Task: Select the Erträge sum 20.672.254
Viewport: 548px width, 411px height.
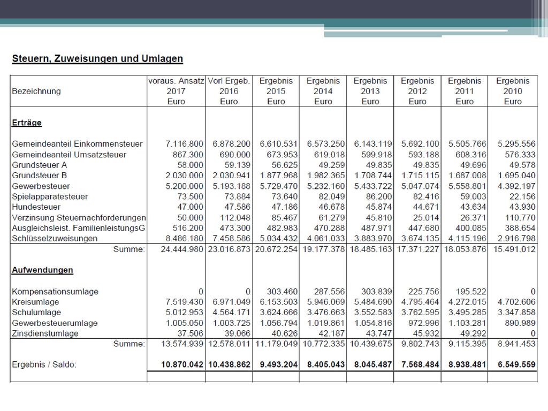Action: [x=277, y=249]
